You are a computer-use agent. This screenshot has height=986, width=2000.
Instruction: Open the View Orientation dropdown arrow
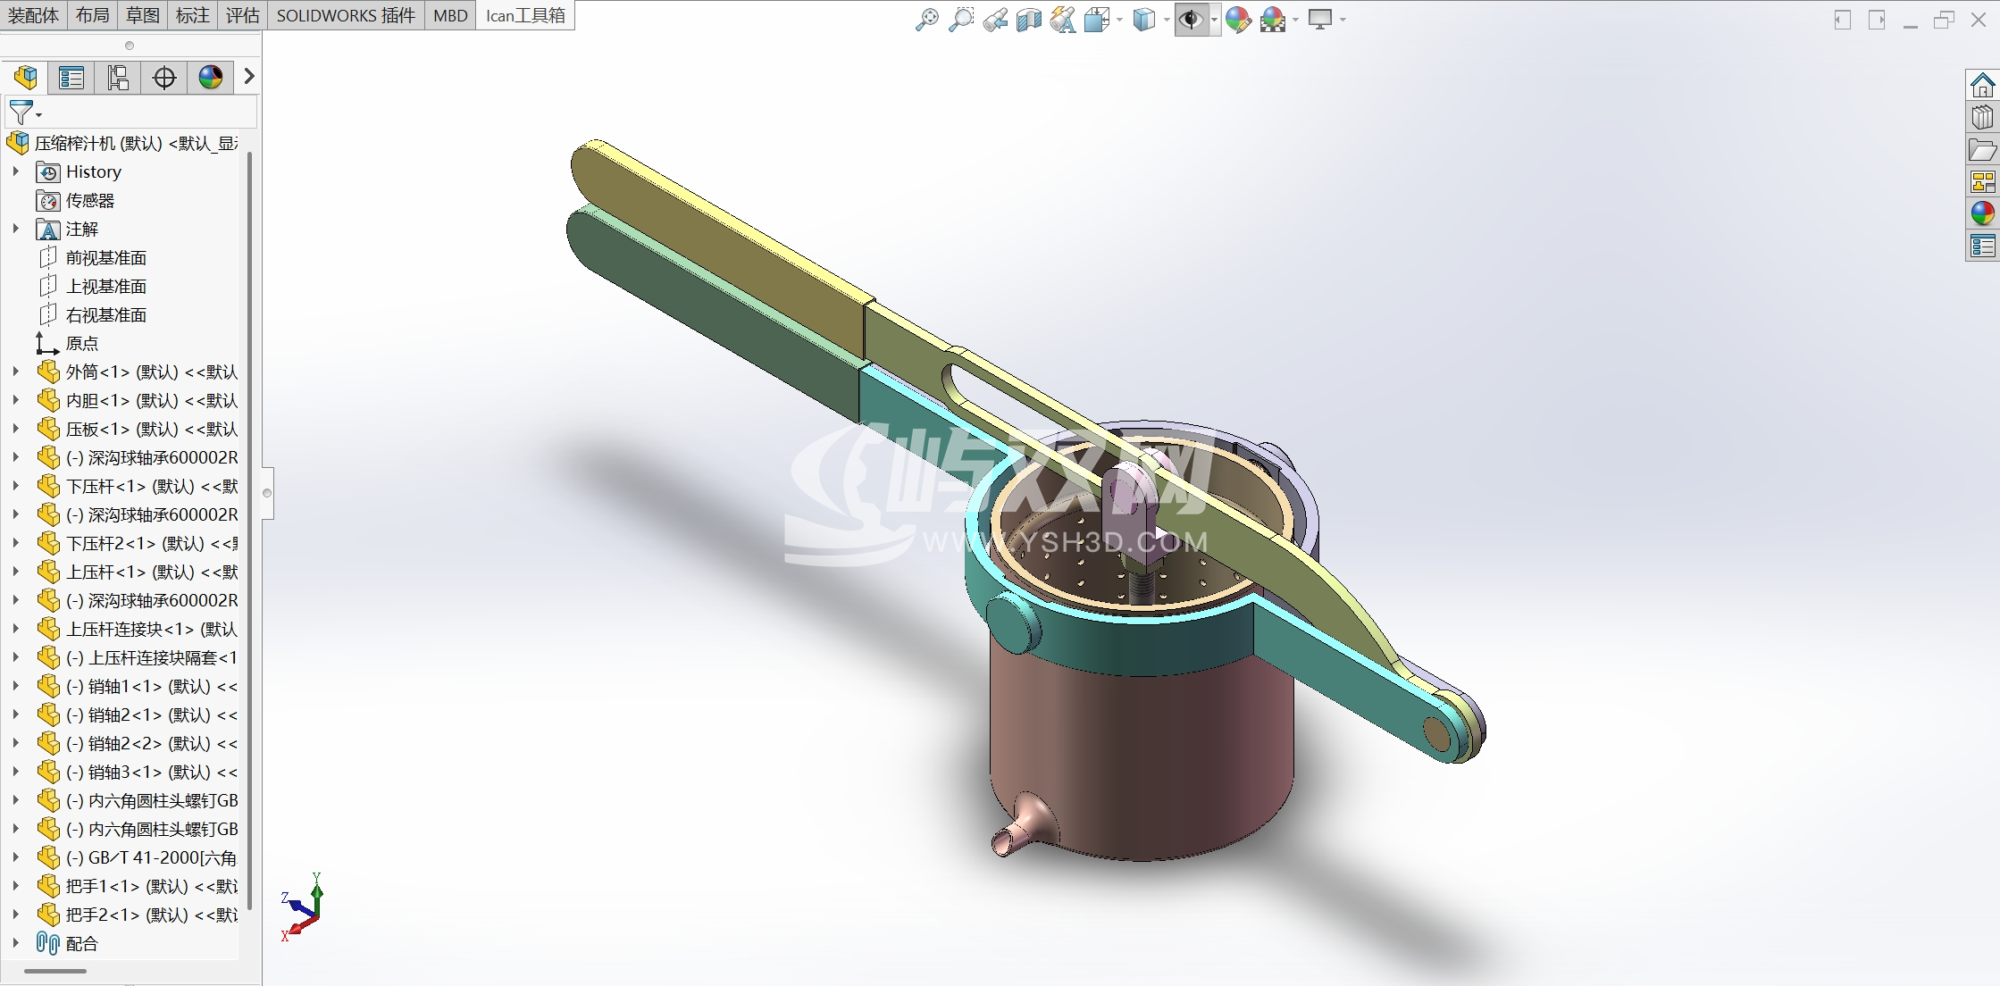coord(1119,20)
